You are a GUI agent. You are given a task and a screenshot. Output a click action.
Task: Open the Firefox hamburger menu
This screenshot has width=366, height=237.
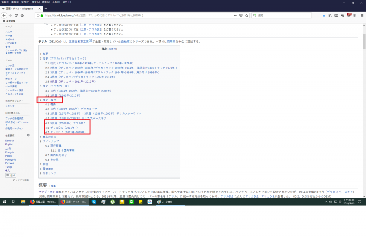tap(362, 15)
